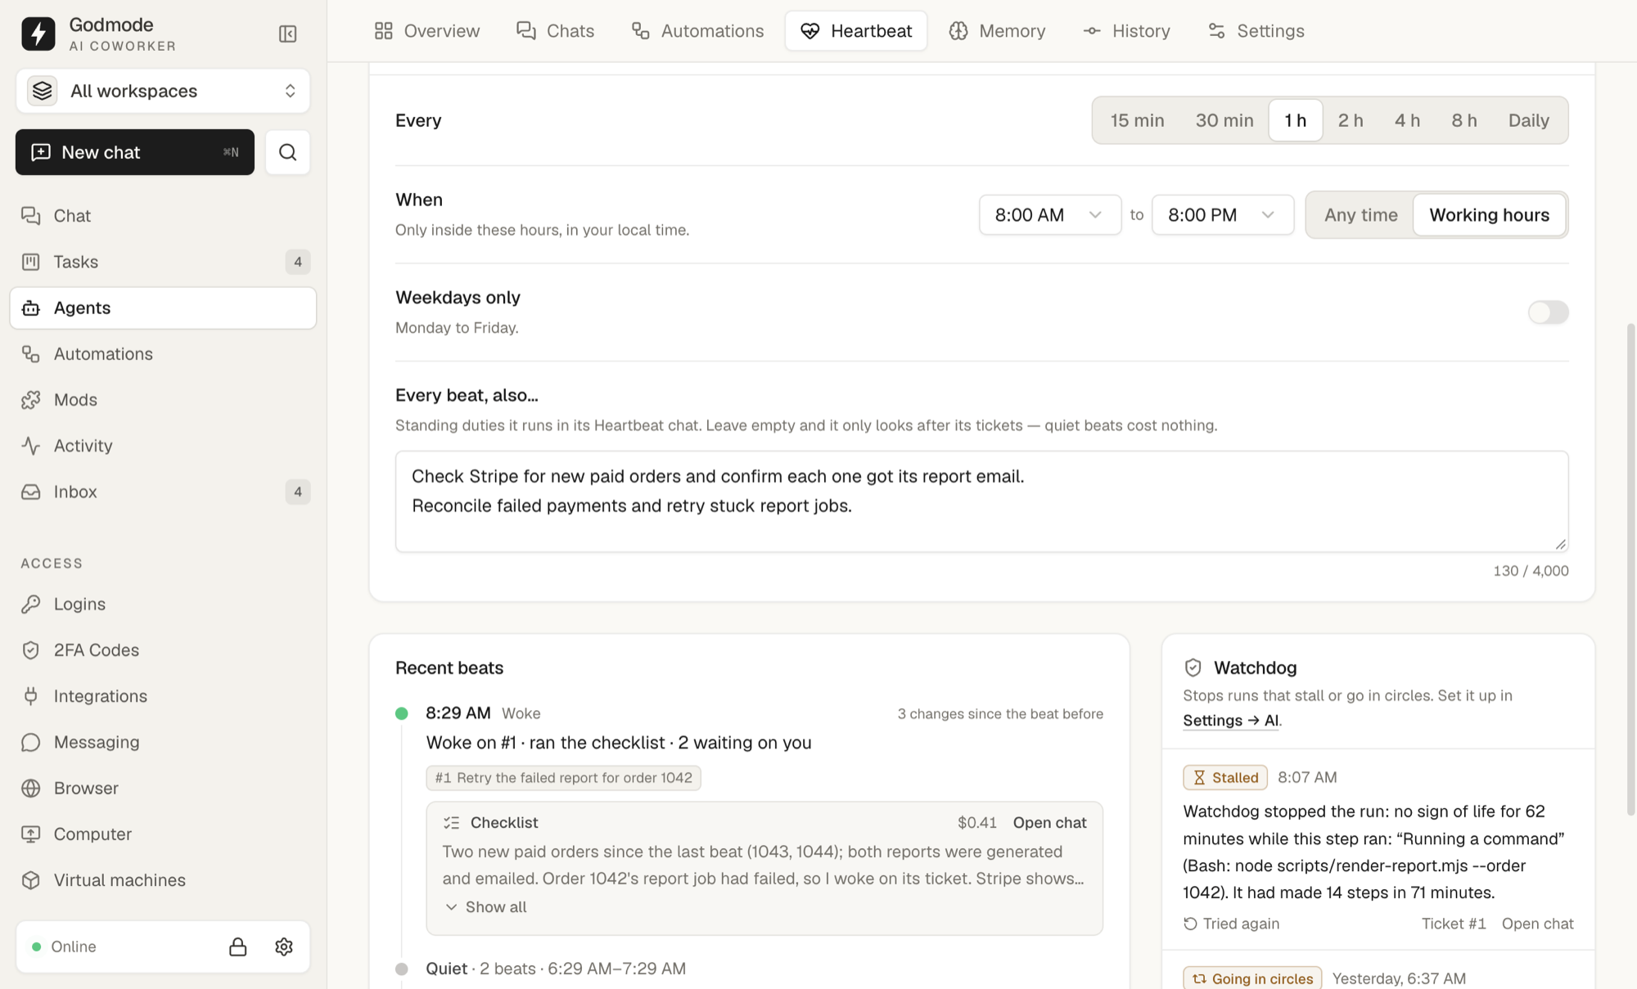
Task: Open the 8:00 PM end time dropdown
Action: [x=1223, y=215]
